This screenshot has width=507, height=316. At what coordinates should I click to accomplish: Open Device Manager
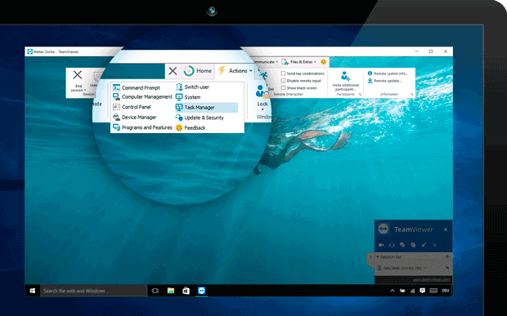tap(134, 117)
